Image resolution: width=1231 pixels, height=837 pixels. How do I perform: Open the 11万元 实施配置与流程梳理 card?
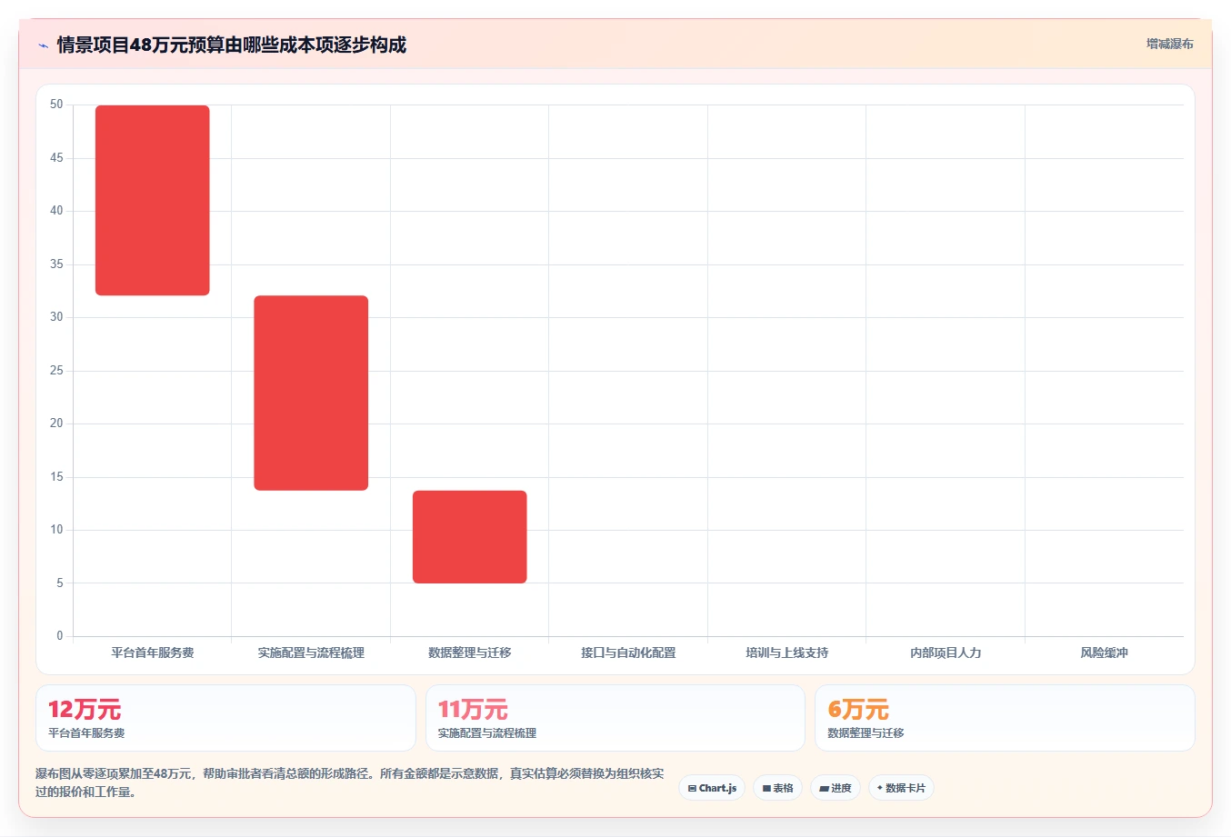(615, 718)
